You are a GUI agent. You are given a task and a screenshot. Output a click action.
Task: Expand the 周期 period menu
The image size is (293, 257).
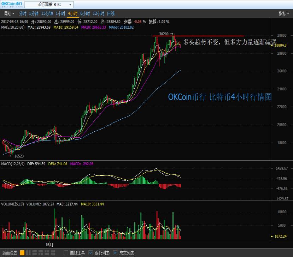[x=9, y=13]
